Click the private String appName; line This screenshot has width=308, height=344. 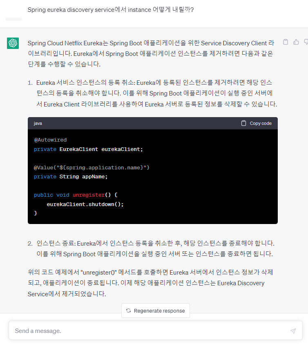[x=71, y=177]
